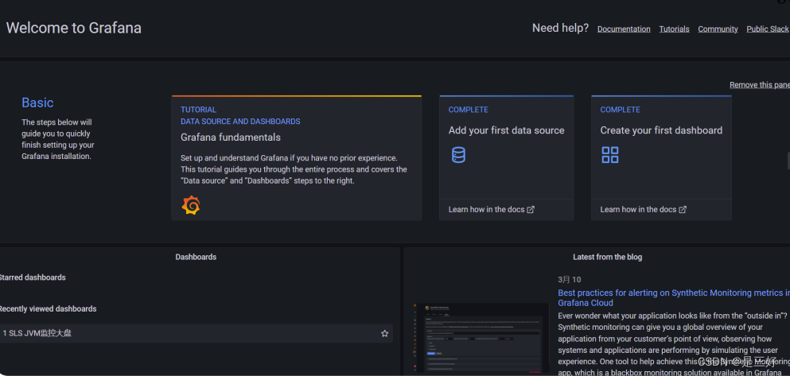This screenshot has height=376, width=790.
Task: Click the dashboard grid icon under Create your first dashboard
Action: tap(610, 154)
